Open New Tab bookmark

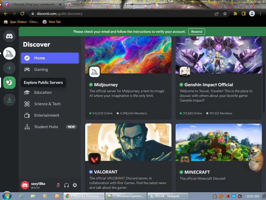tap(52, 22)
